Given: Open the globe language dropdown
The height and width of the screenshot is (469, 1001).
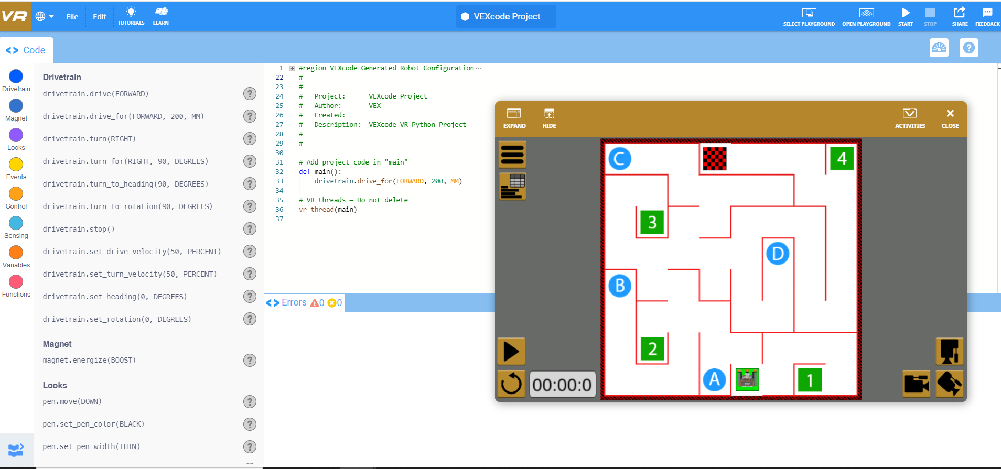Looking at the screenshot, I should [45, 16].
